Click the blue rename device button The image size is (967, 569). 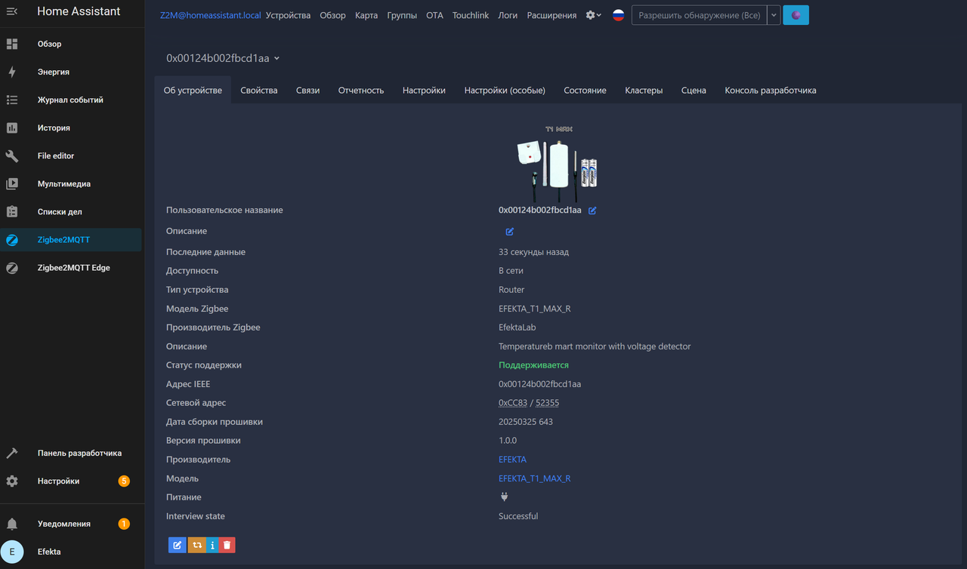pos(177,544)
